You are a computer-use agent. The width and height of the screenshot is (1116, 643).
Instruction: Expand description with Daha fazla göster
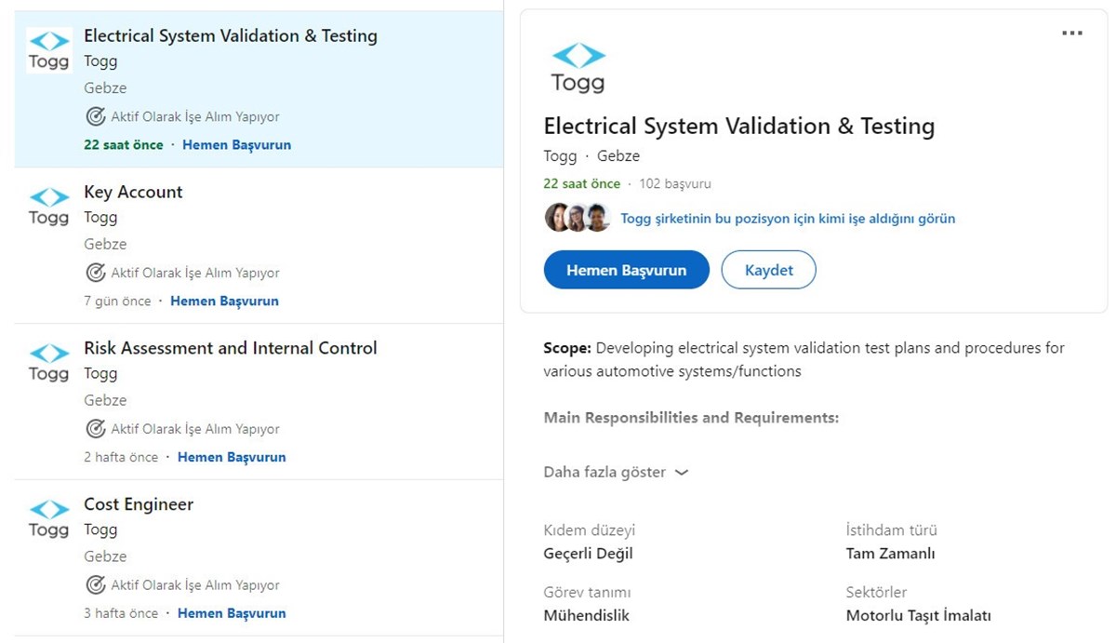604,472
